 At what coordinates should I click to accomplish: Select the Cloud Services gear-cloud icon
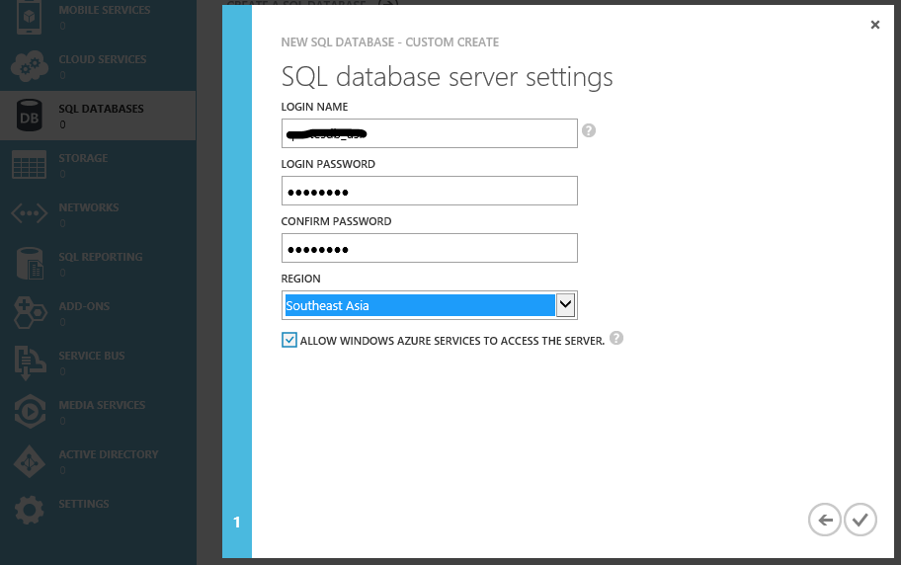click(x=30, y=66)
